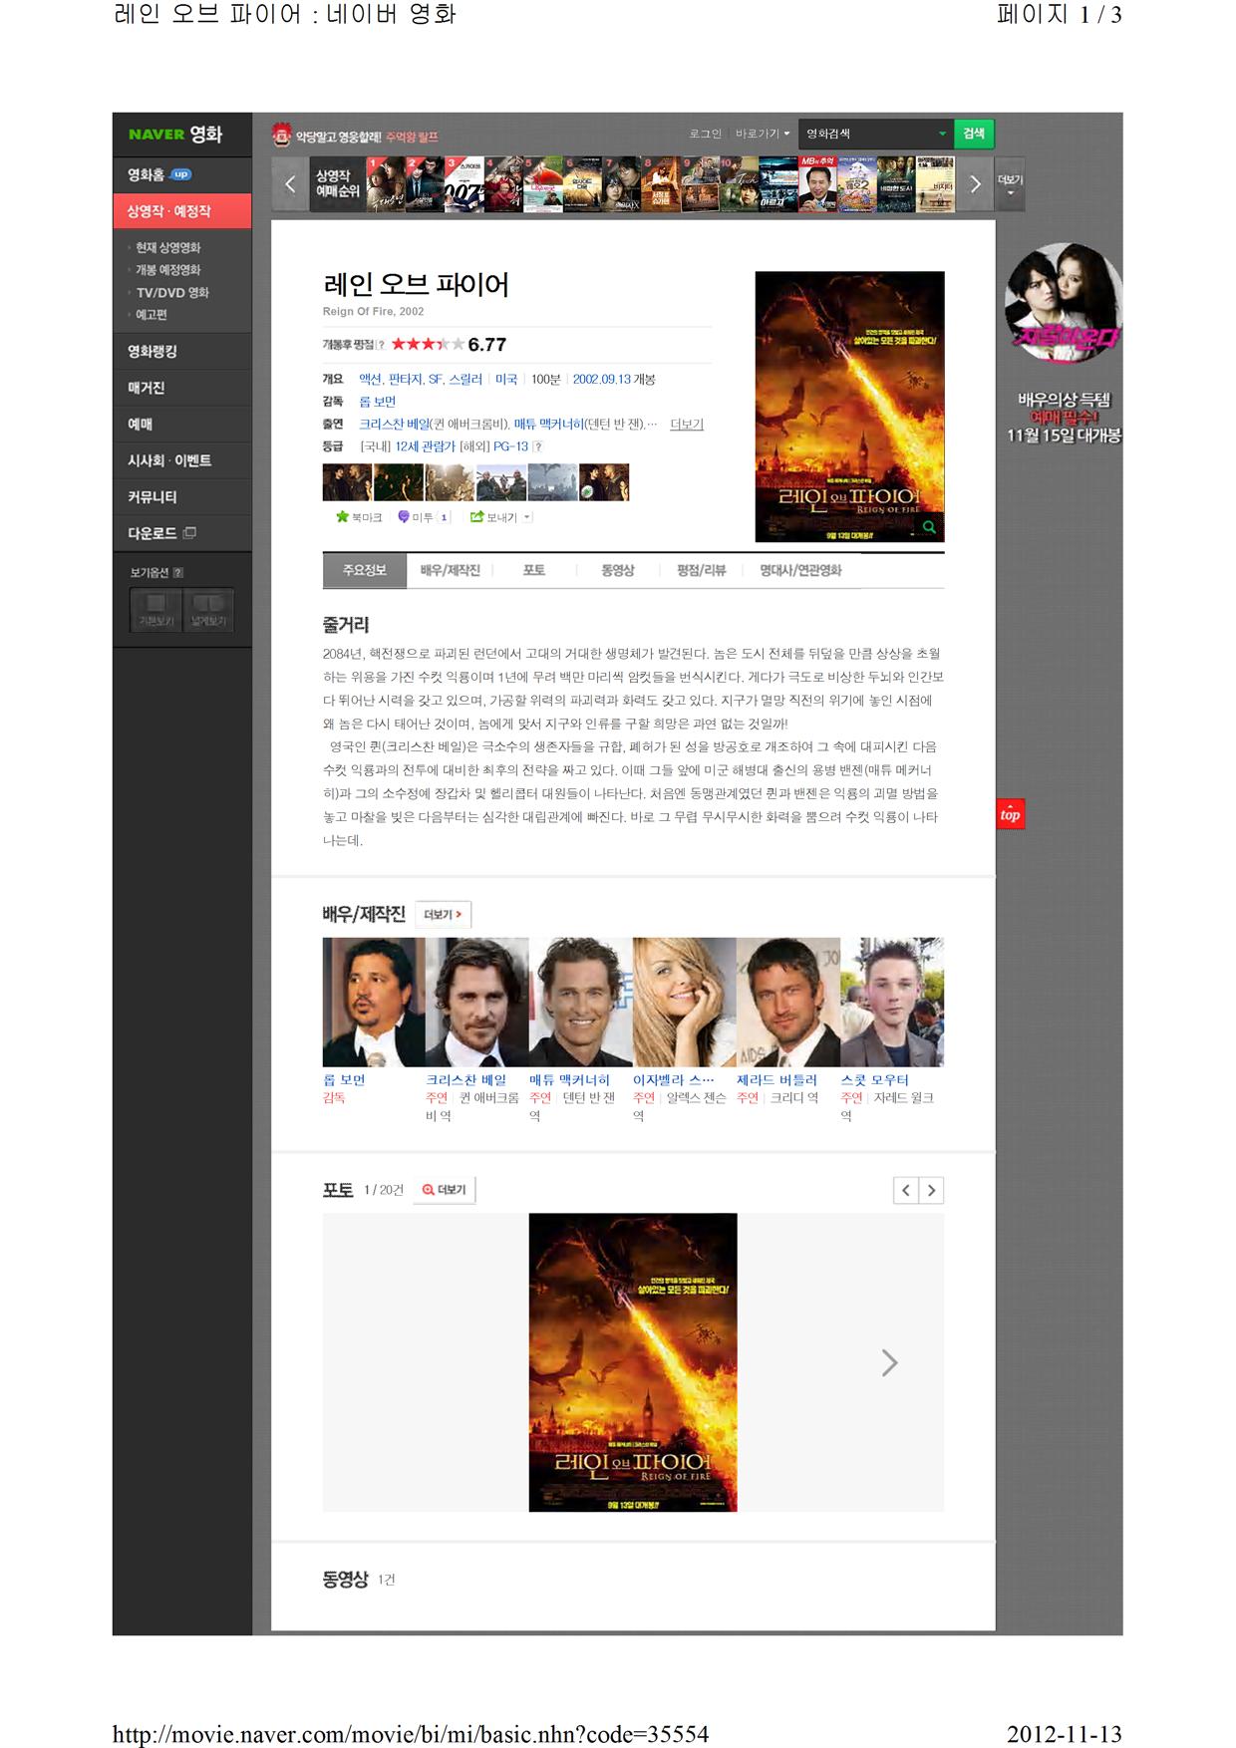The image size is (1236, 1748).
Task: Switch to 평점/리뷰 tab
Action: [702, 571]
